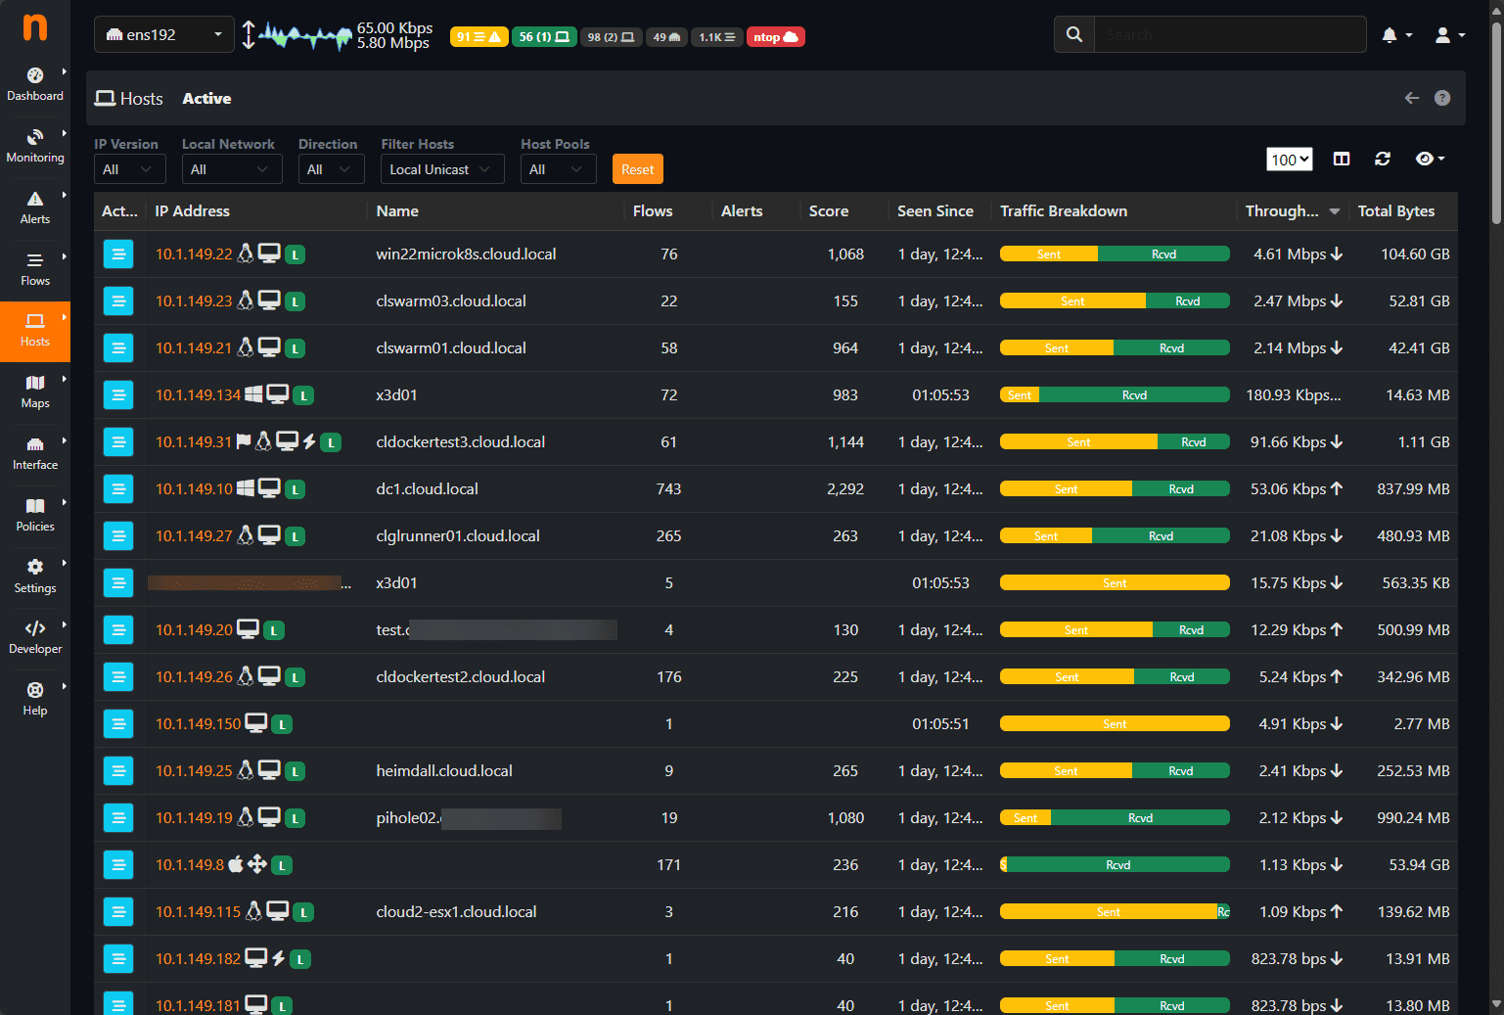Viewport: 1504px width, 1015px height.
Task: Go to the Interface page via sidebar icon
Action: pos(35,453)
